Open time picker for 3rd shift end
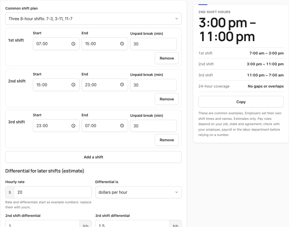Viewport: 289px width, 227px height. [122, 126]
